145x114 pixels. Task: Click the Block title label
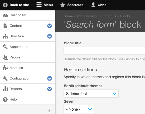(x=72, y=43)
